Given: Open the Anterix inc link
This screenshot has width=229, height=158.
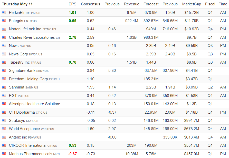Looking at the screenshot, I should 25,137.
